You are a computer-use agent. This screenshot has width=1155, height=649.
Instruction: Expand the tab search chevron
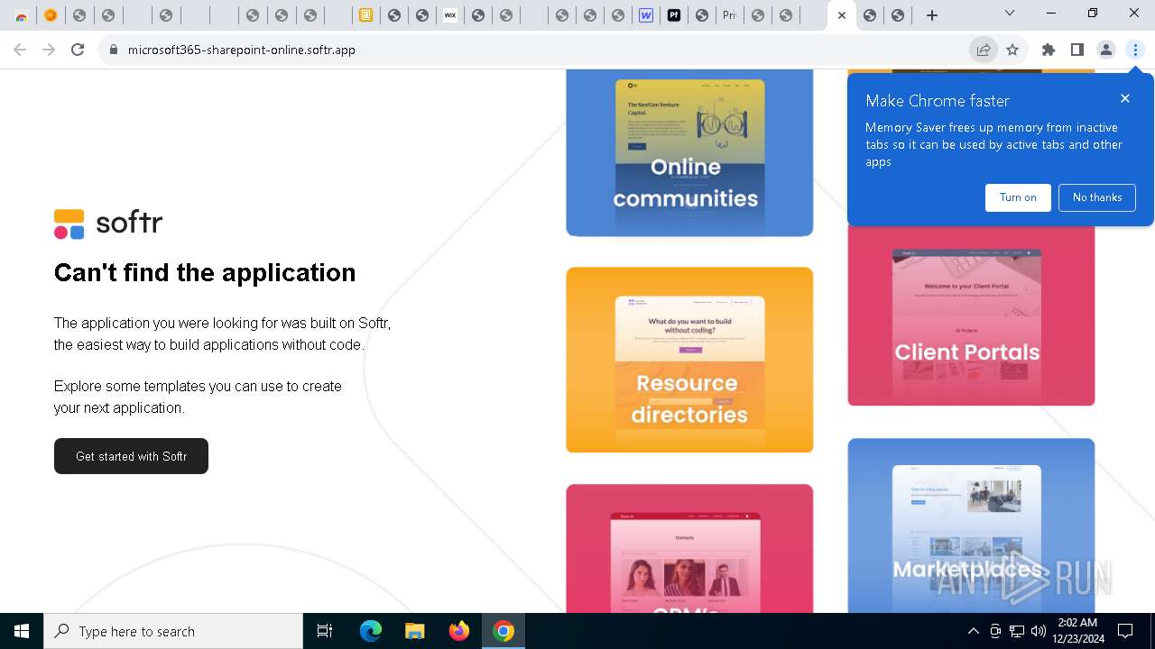[x=1010, y=14]
